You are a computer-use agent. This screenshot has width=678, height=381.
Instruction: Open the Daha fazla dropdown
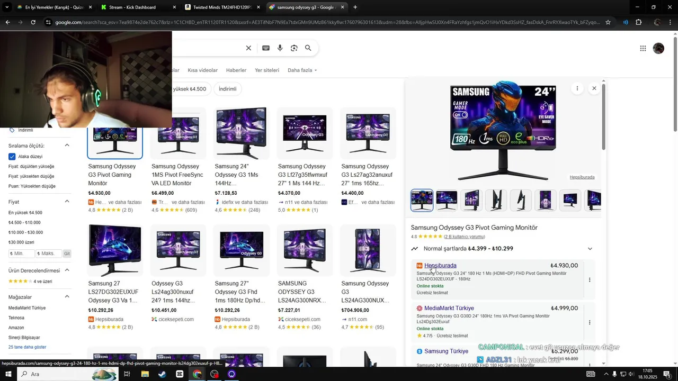(302, 70)
